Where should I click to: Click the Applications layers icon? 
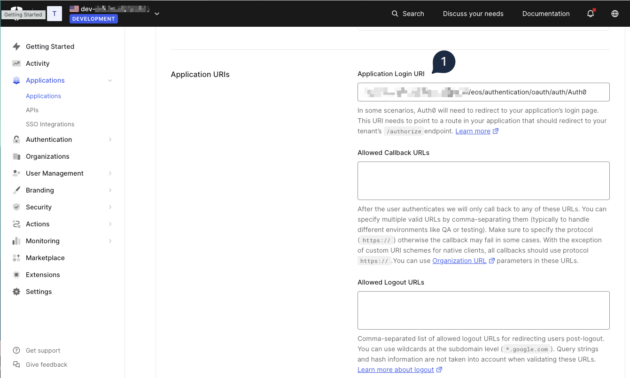[16, 80]
